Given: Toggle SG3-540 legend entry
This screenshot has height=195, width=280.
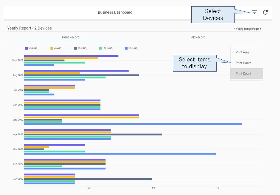Looking at the screenshot, I should 80,48.
